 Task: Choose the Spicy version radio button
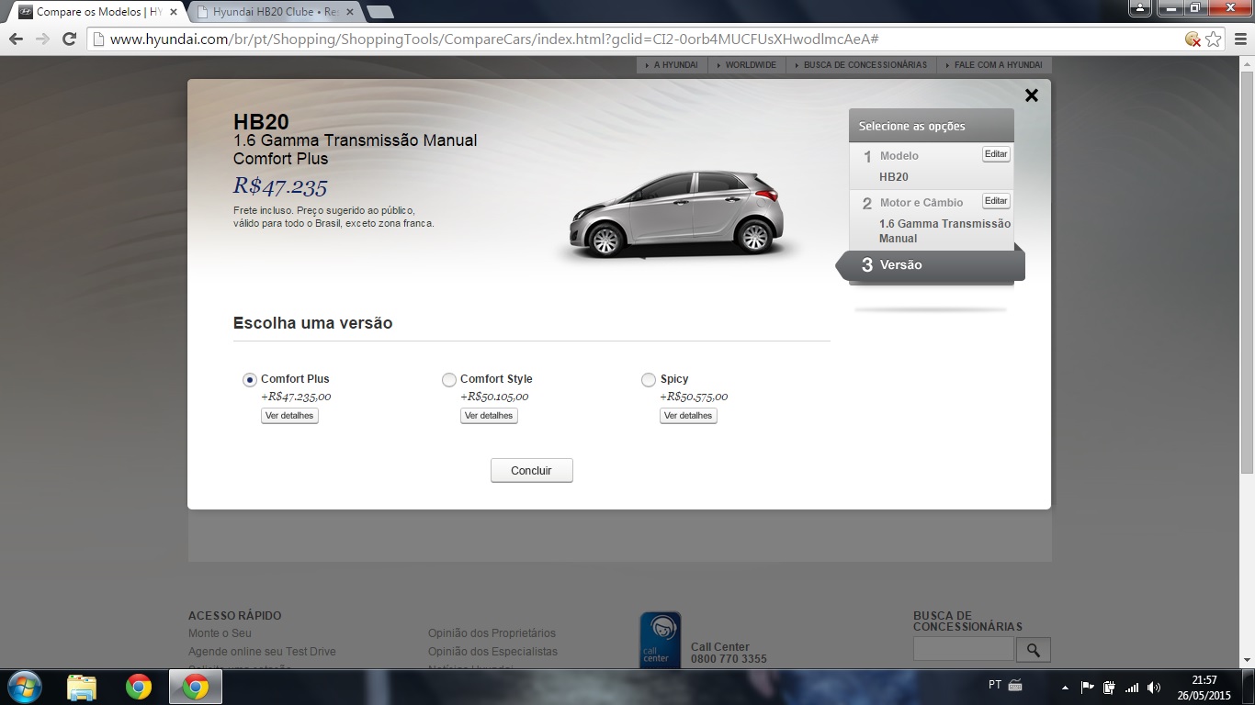click(649, 380)
